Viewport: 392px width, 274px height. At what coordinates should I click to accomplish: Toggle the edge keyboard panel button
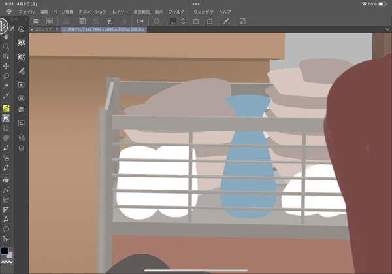(4, 26)
